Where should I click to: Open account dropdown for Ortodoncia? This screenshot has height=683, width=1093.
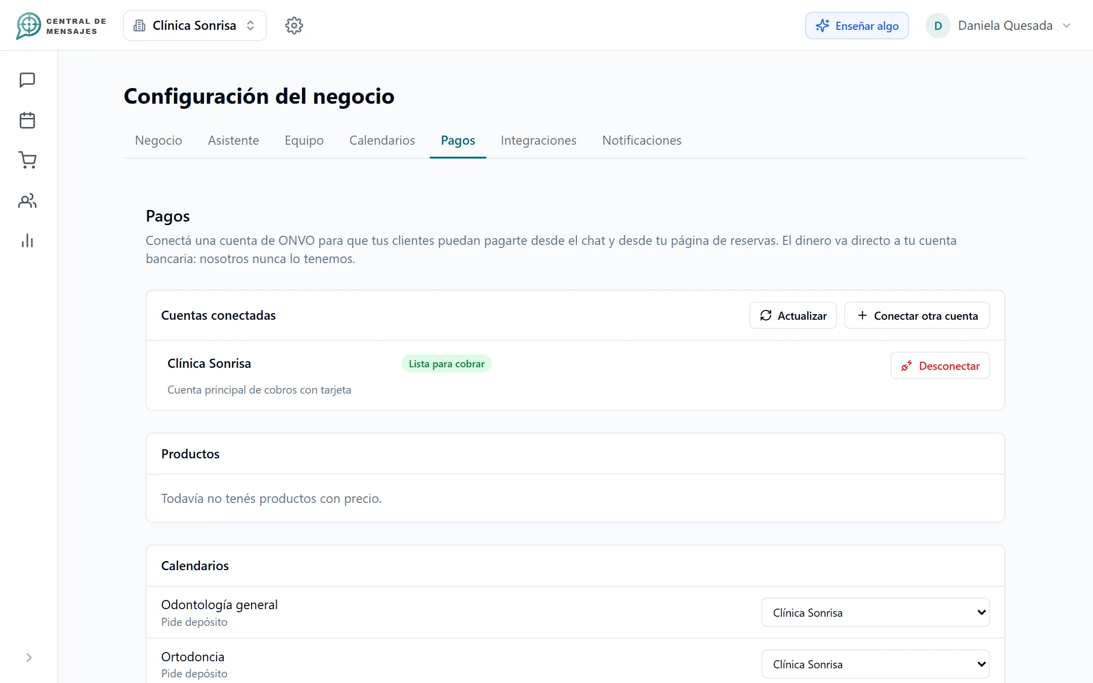[x=875, y=664]
